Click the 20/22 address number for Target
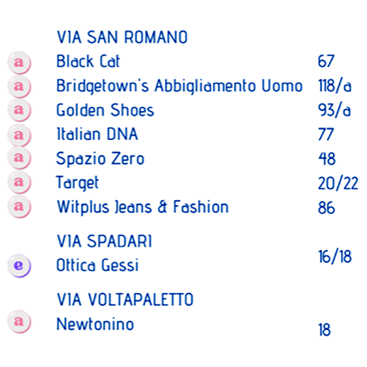The image size is (367, 367). tap(338, 183)
